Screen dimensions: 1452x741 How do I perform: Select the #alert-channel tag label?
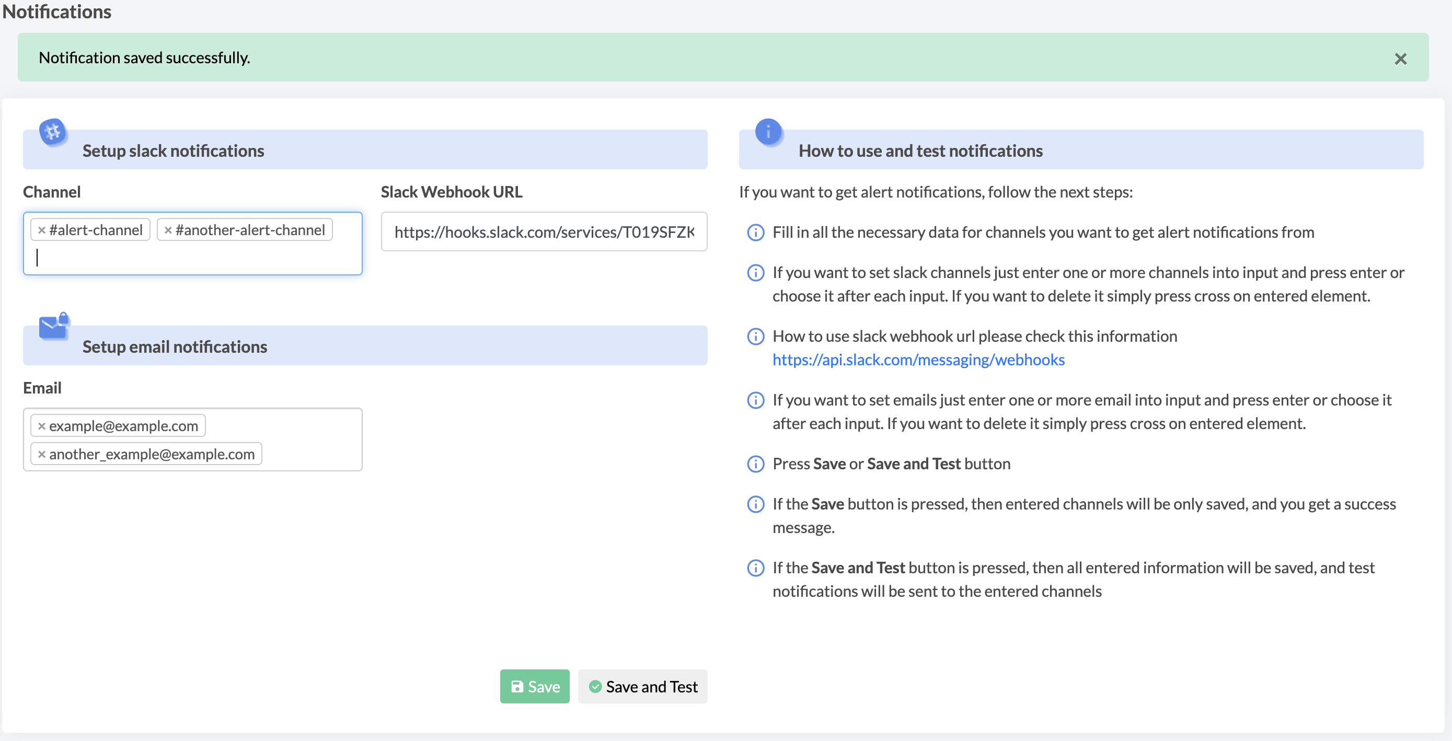[96, 230]
